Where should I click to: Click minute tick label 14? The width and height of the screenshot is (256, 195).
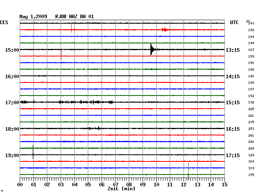click(211, 184)
